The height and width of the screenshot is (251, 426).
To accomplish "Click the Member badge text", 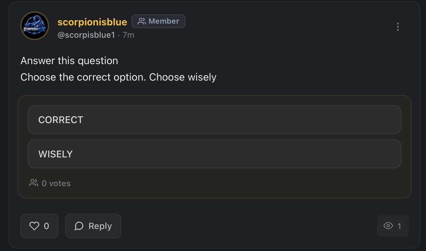I will click(x=164, y=21).
